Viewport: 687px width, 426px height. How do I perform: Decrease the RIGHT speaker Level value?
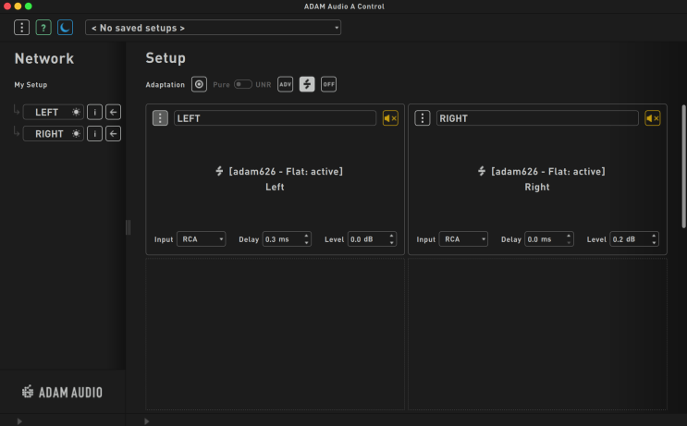(x=654, y=242)
